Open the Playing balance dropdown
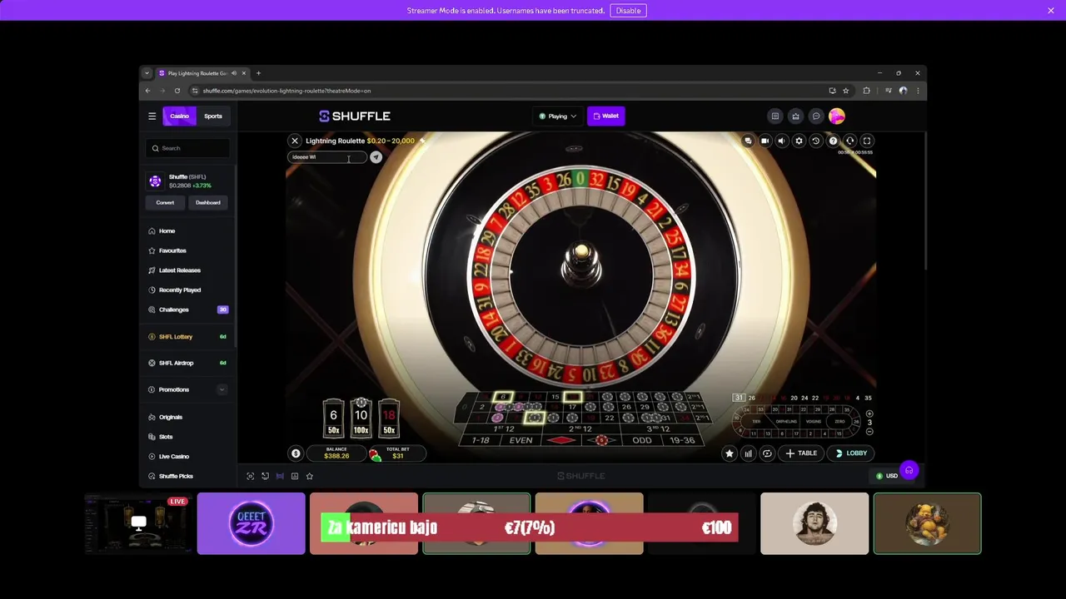Screen dimensions: 1066x599 coord(557,116)
